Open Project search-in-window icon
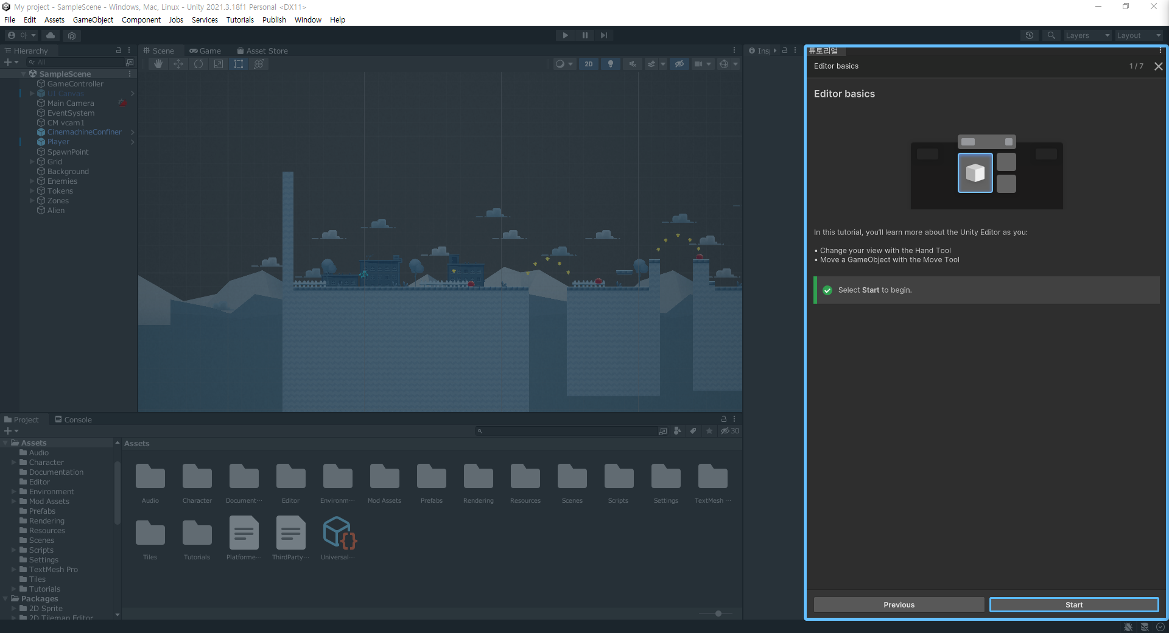The image size is (1169, 633). pos(663,431)
